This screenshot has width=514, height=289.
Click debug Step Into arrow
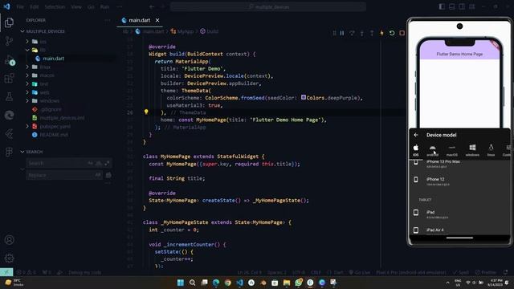click(x=362, y=33)
